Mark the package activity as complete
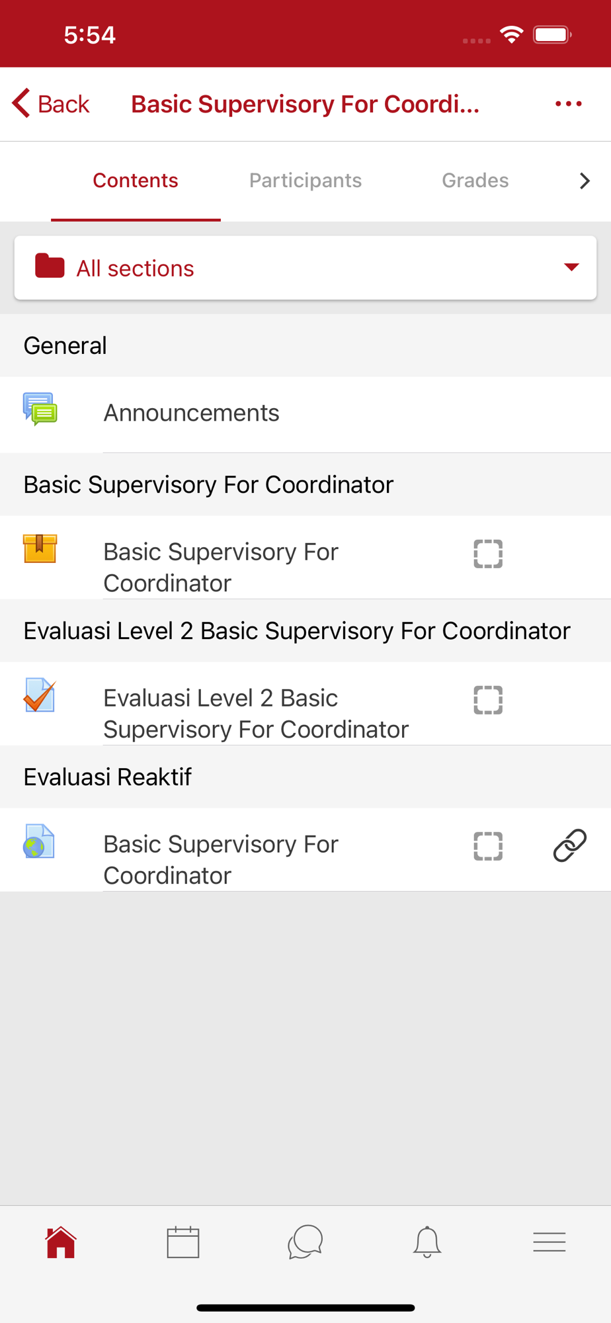611x1323 pixels. (x=488, y=554)
